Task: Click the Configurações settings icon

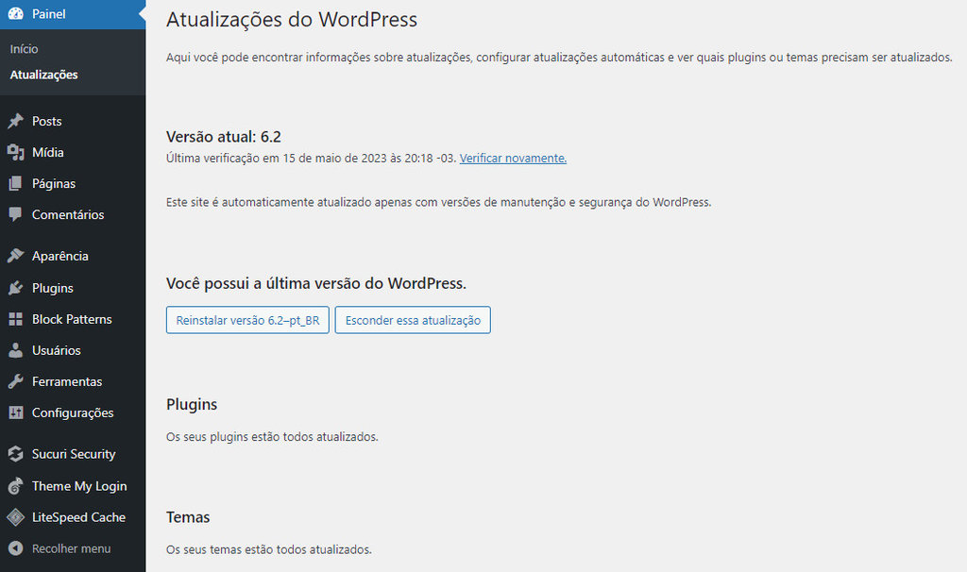Action: coord(16,412)
